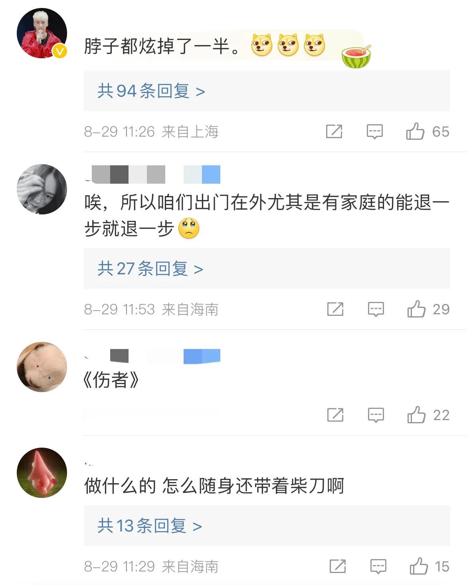
Task: Like the comment with 29 likes
Action: (x=416, y=309)
